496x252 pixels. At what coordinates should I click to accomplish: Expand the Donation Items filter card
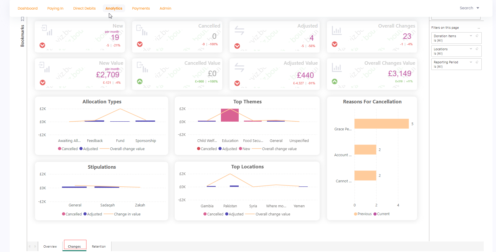471,36
